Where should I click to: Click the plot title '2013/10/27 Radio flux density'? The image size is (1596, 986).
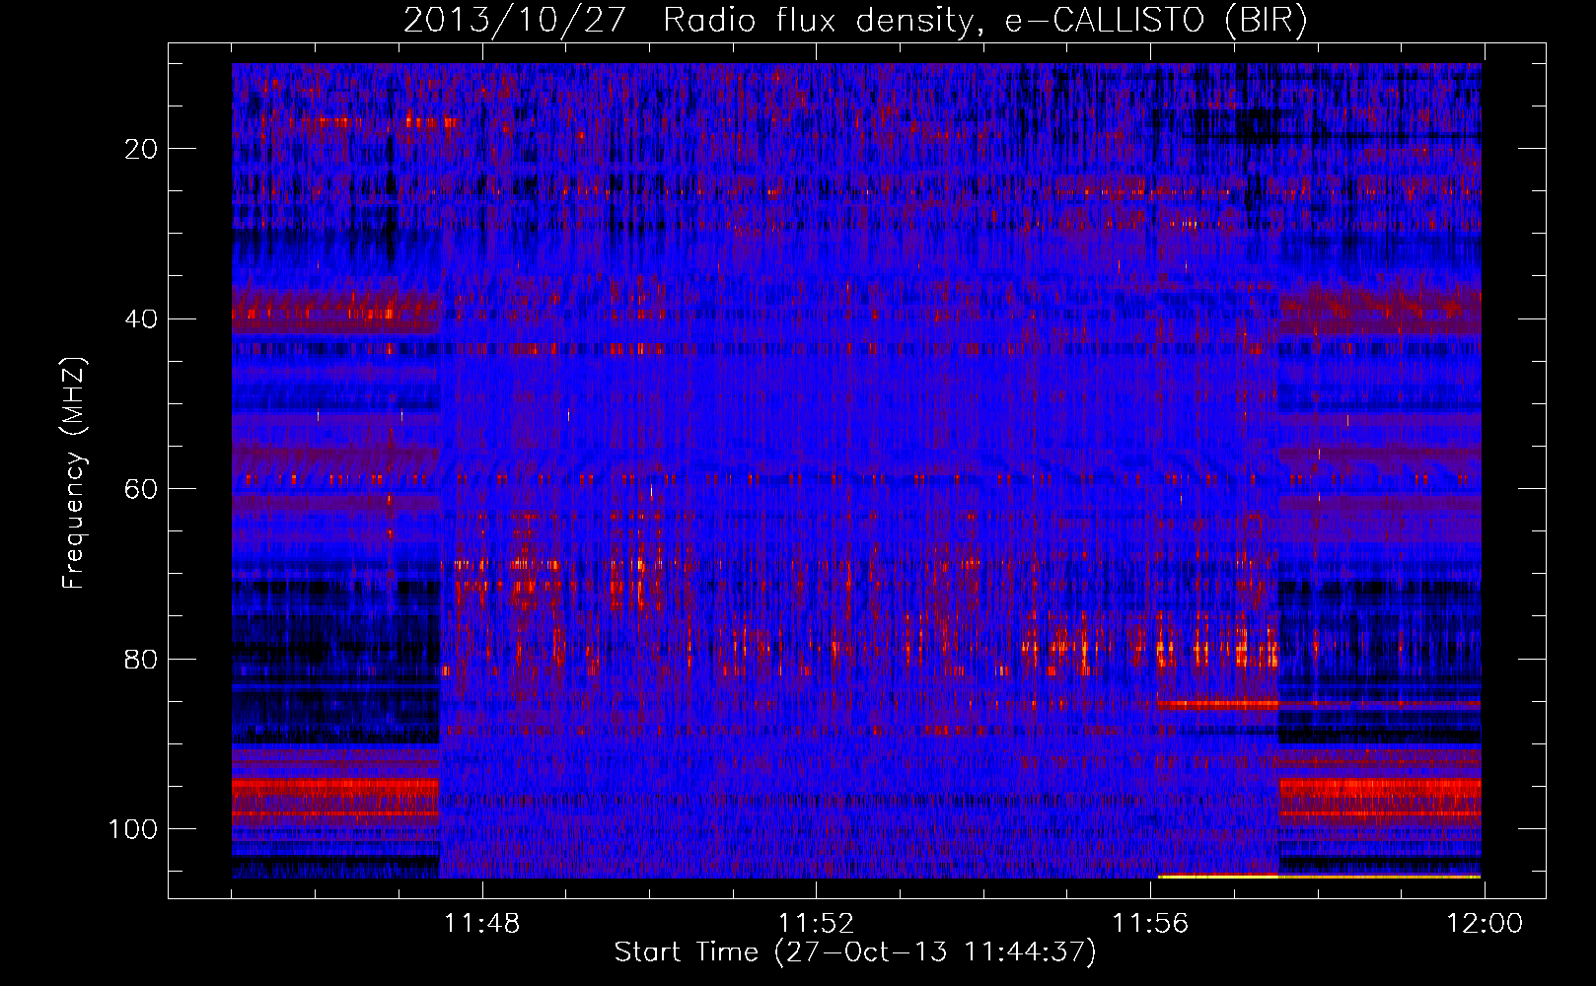pos(855,21)
